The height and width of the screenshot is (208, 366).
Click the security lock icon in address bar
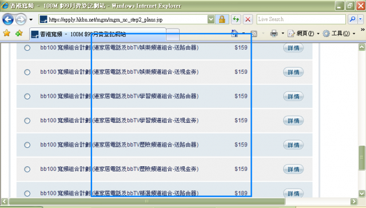(222, 19)
